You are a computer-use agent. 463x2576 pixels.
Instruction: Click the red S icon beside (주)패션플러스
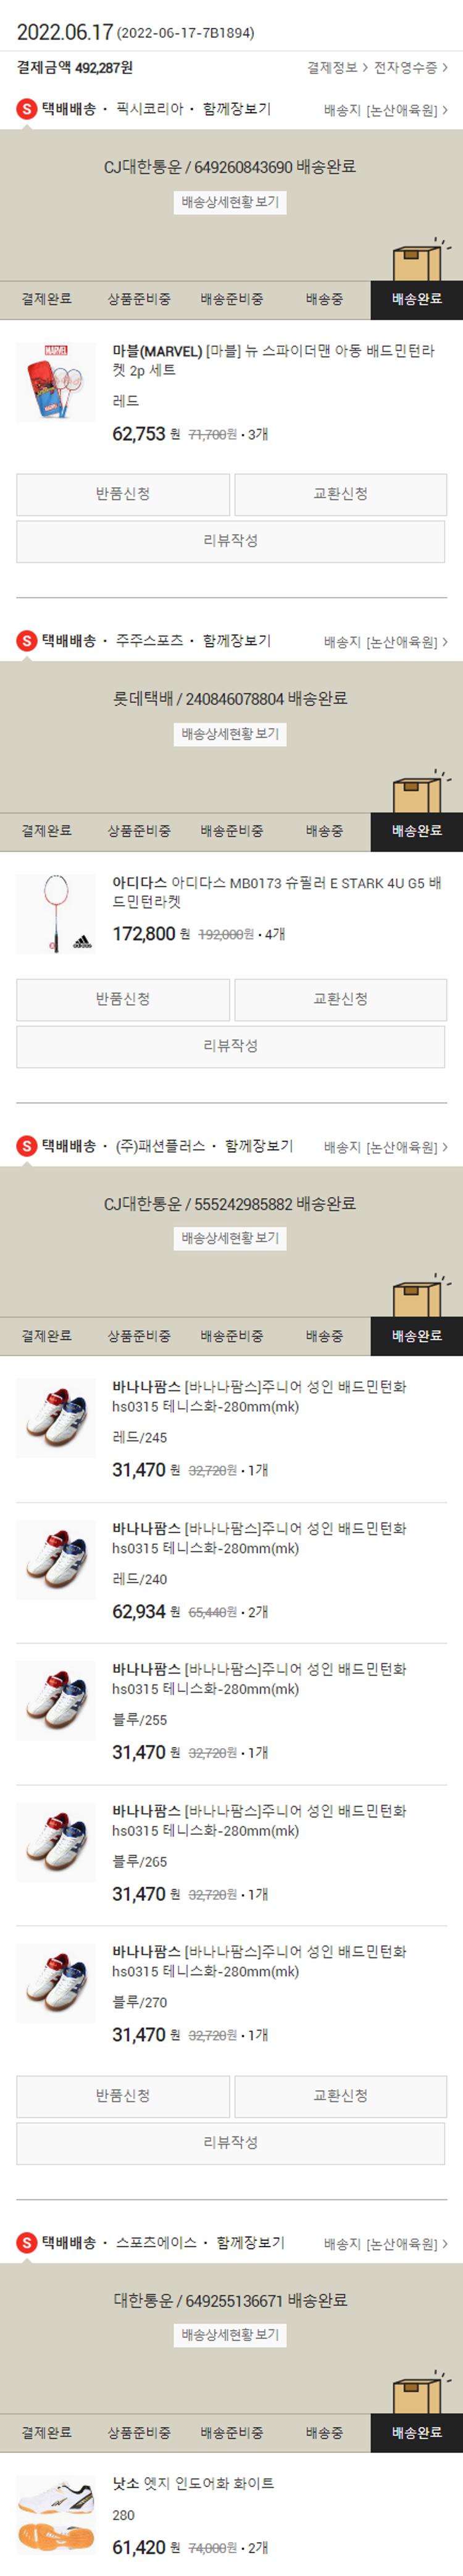click(27, 1146)
